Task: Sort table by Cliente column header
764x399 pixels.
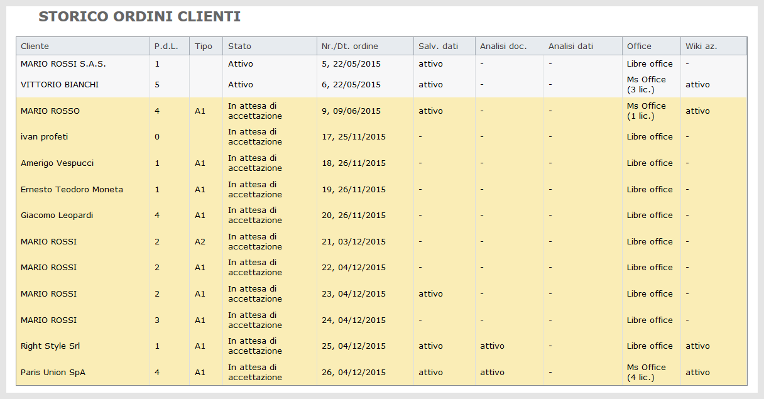Action: [x=83, y=46]
